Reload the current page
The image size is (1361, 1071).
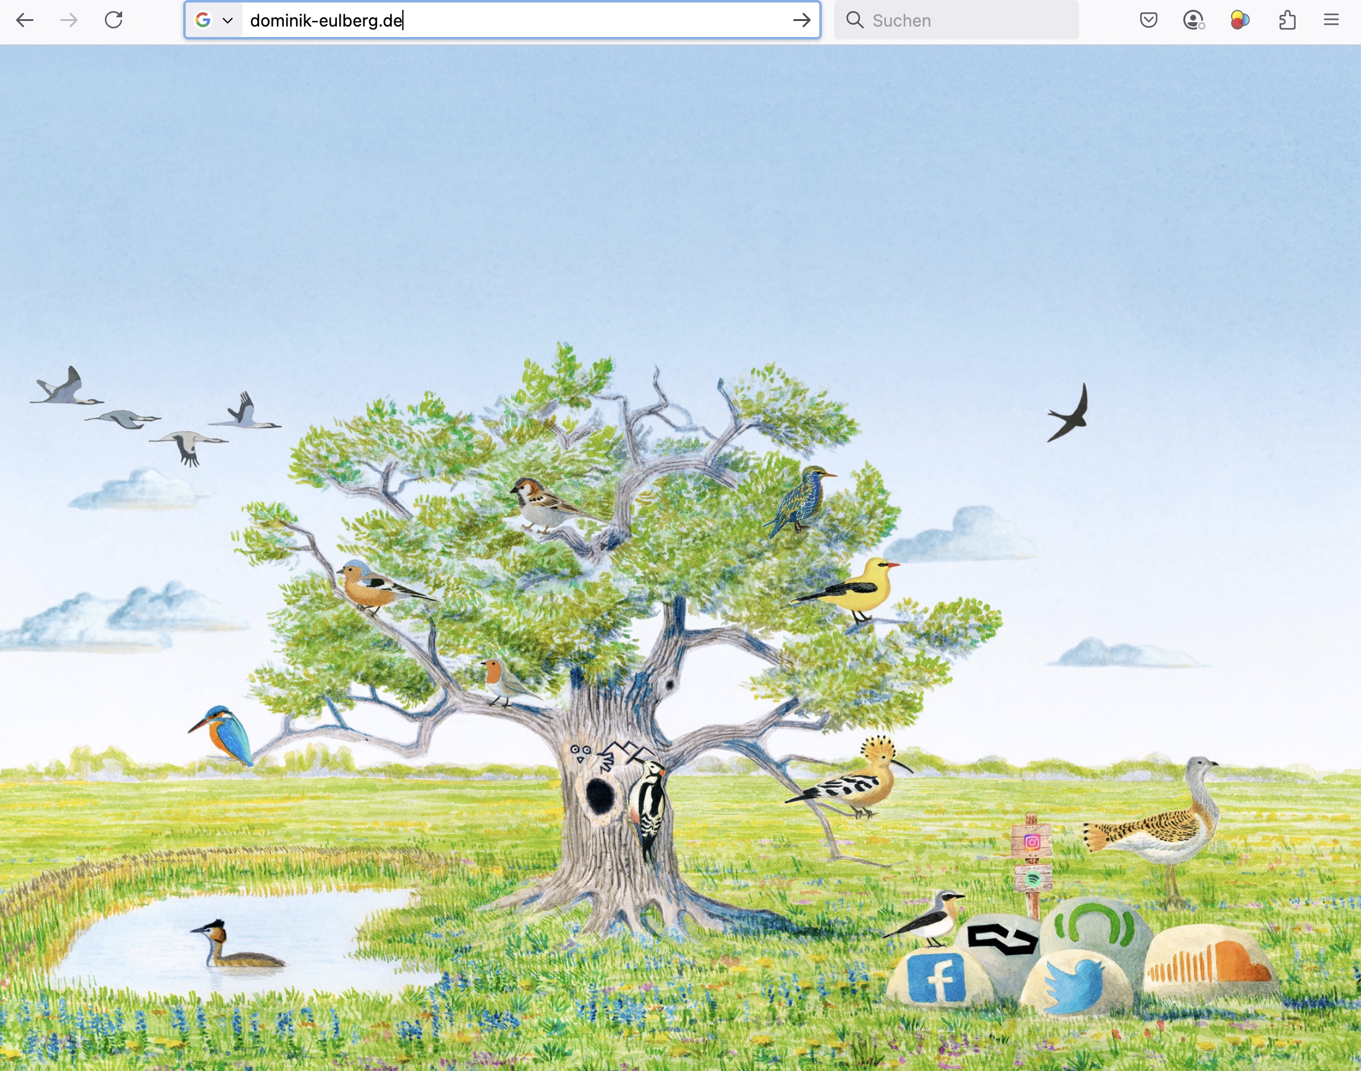(x=114, y=20)
